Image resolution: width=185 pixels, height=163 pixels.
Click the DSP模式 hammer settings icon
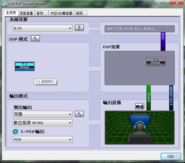(x=35, y=39)
